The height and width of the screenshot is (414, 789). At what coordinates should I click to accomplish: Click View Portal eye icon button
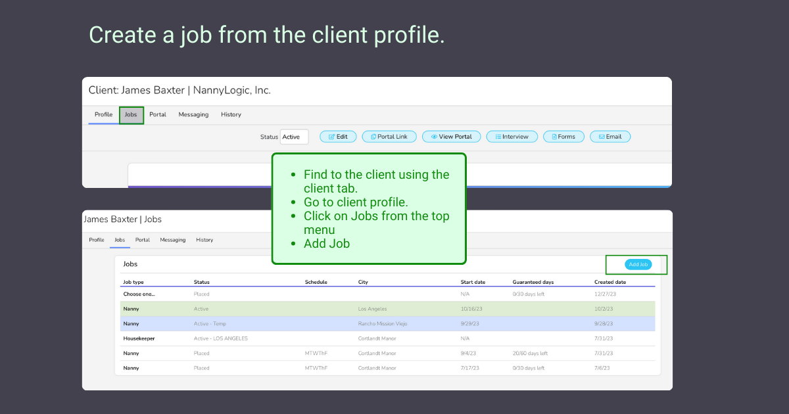tap(451, 137)
